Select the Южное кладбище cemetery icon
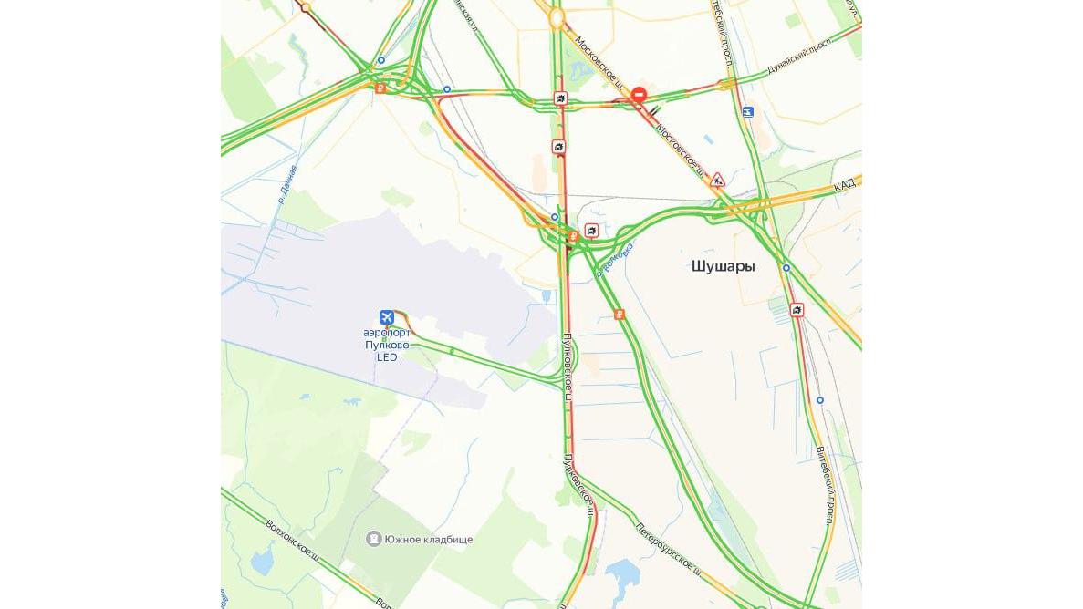Viewport: 1083px width, 609px height. point(374,539)
